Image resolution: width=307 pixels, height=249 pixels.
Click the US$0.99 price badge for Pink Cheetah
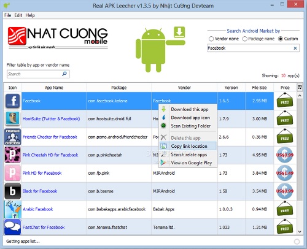point(285,155)
